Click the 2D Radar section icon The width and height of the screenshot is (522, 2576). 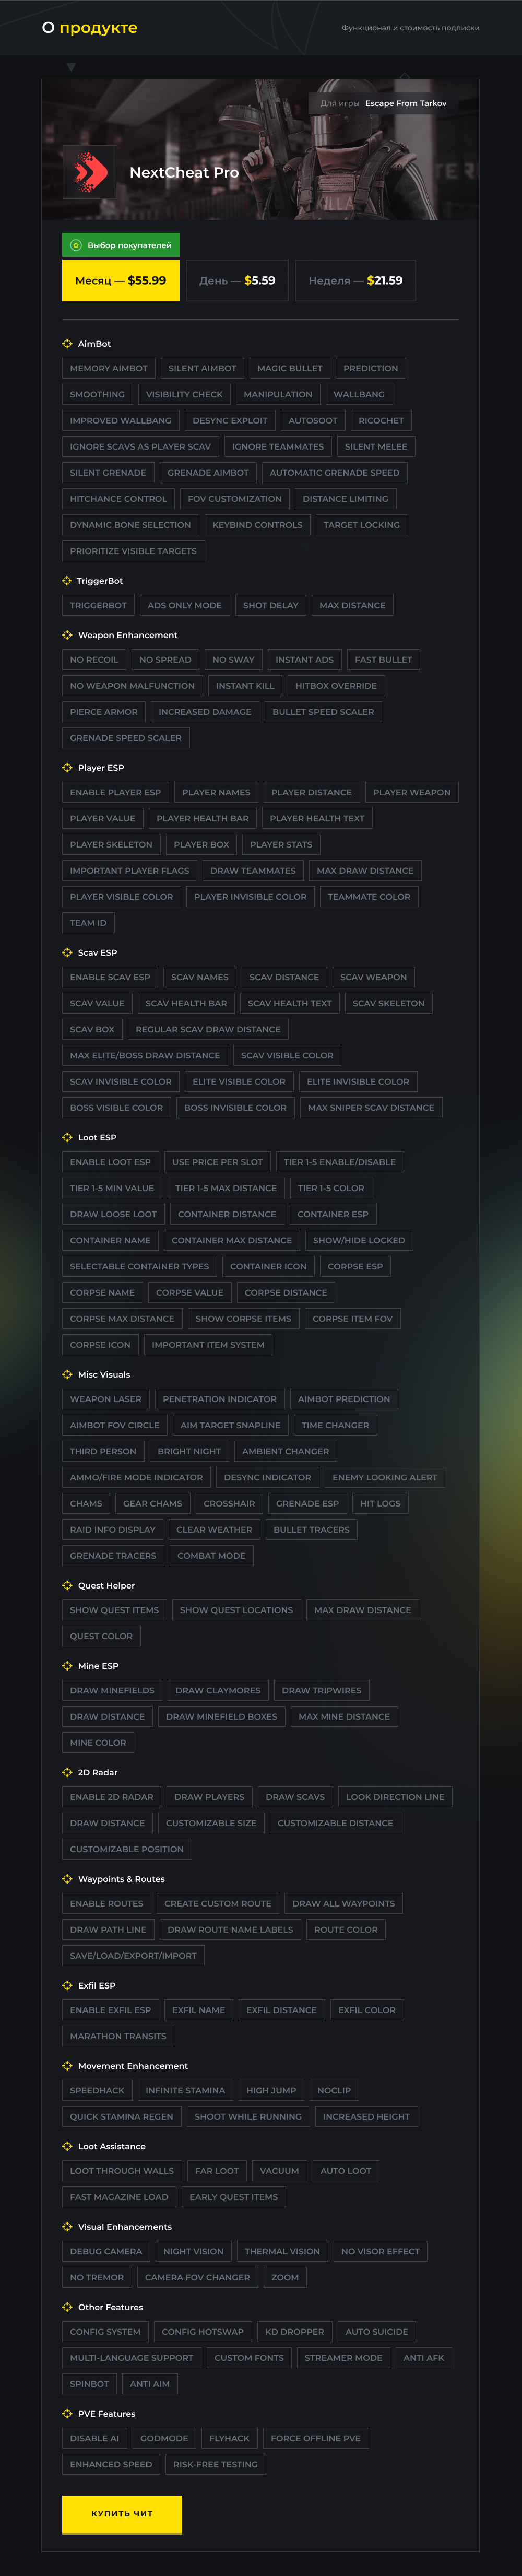(68, 1772)
